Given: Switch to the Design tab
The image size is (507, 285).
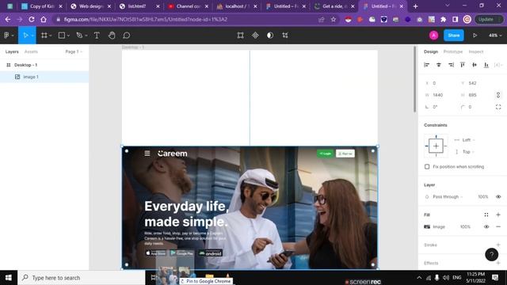Looking at the screenshot, I should pos(431,51).
